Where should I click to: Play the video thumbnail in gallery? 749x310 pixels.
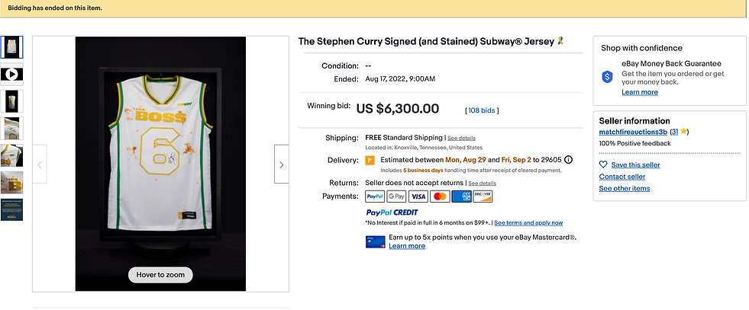click(11, 75)
